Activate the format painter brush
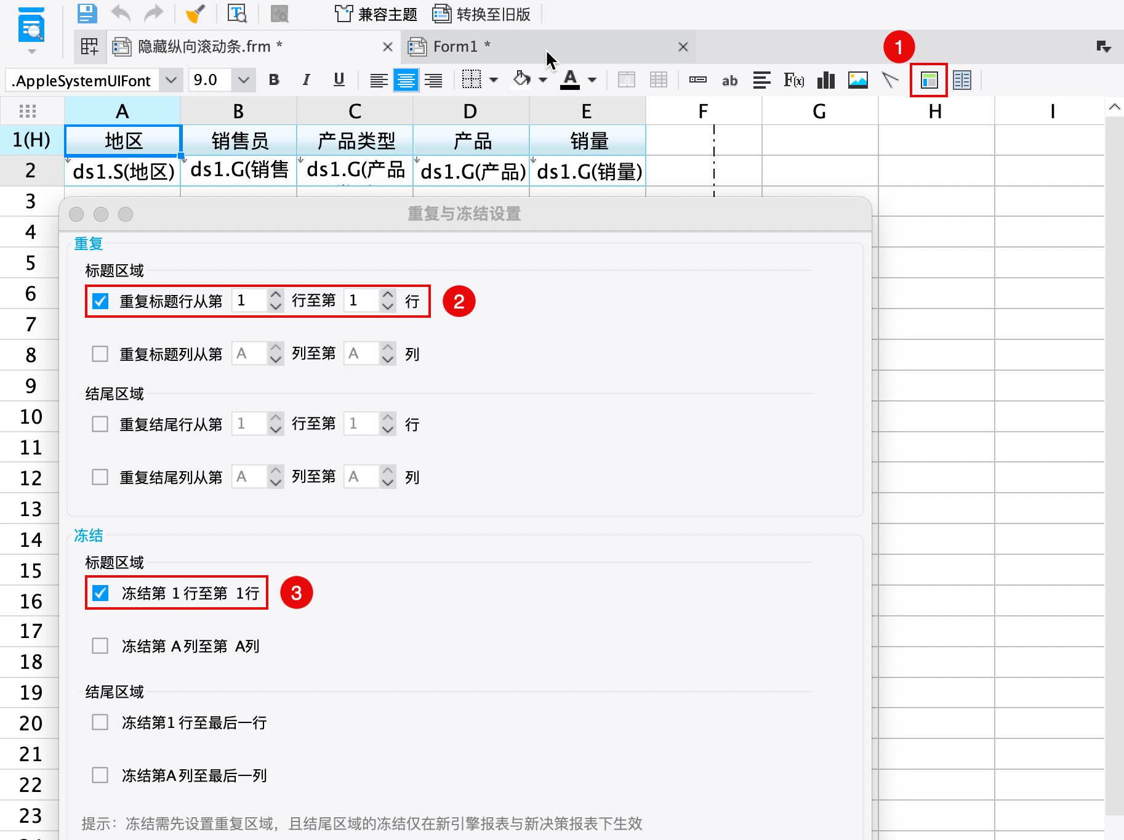The height and width of the screenshot is (840, 1124). [x=195, y=14]
